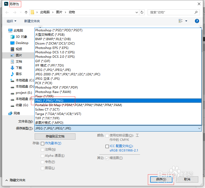Toggle 使用校样设置 checkbox
Viewport: 205px width, 188px height.
(107, 136)
